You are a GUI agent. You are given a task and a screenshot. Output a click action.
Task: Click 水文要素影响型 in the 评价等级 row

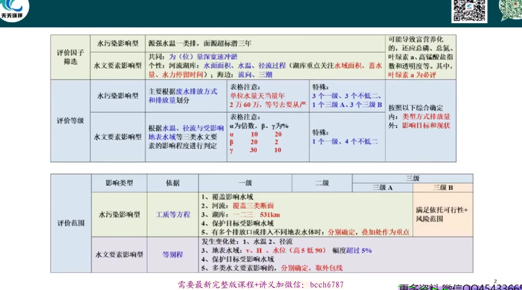118,137
